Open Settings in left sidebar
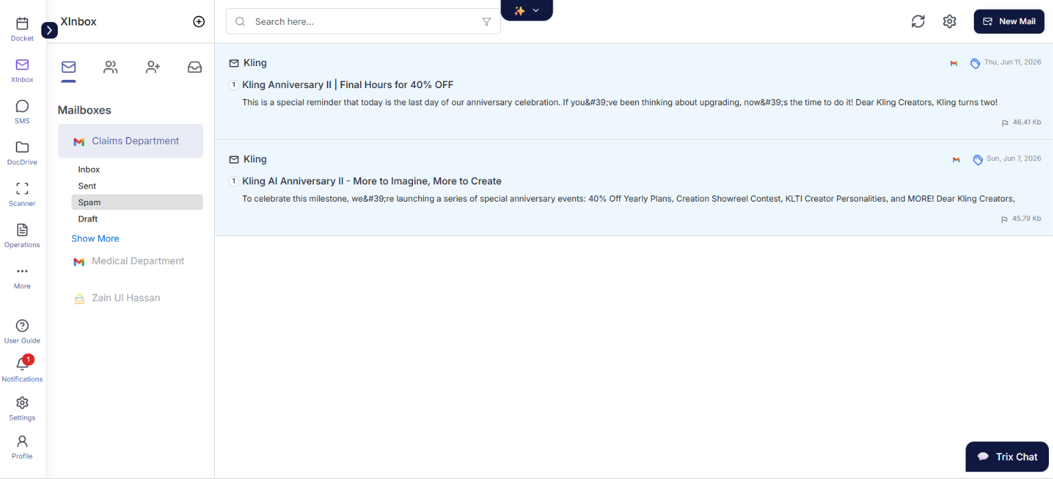Screen dimensions: 1053x479 click(x=22, y=408)
